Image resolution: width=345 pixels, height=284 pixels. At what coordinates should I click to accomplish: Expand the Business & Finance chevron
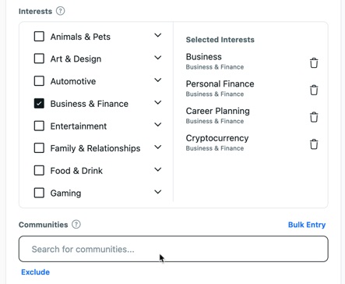coord(158,102)
